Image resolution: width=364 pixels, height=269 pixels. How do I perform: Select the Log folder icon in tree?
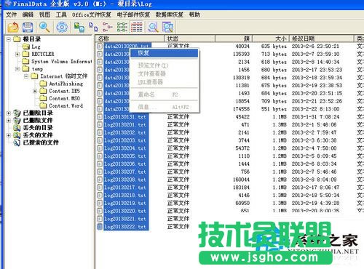tap(26, 47)
